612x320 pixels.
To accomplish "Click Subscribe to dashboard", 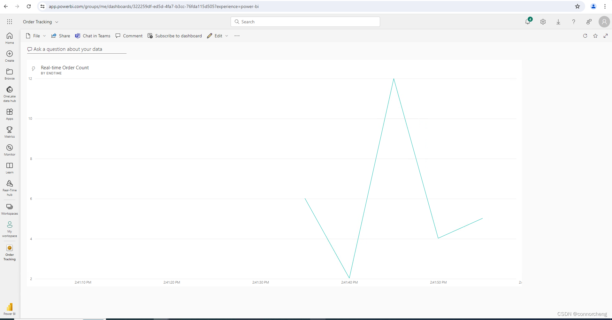I will [x=175, y=36].
